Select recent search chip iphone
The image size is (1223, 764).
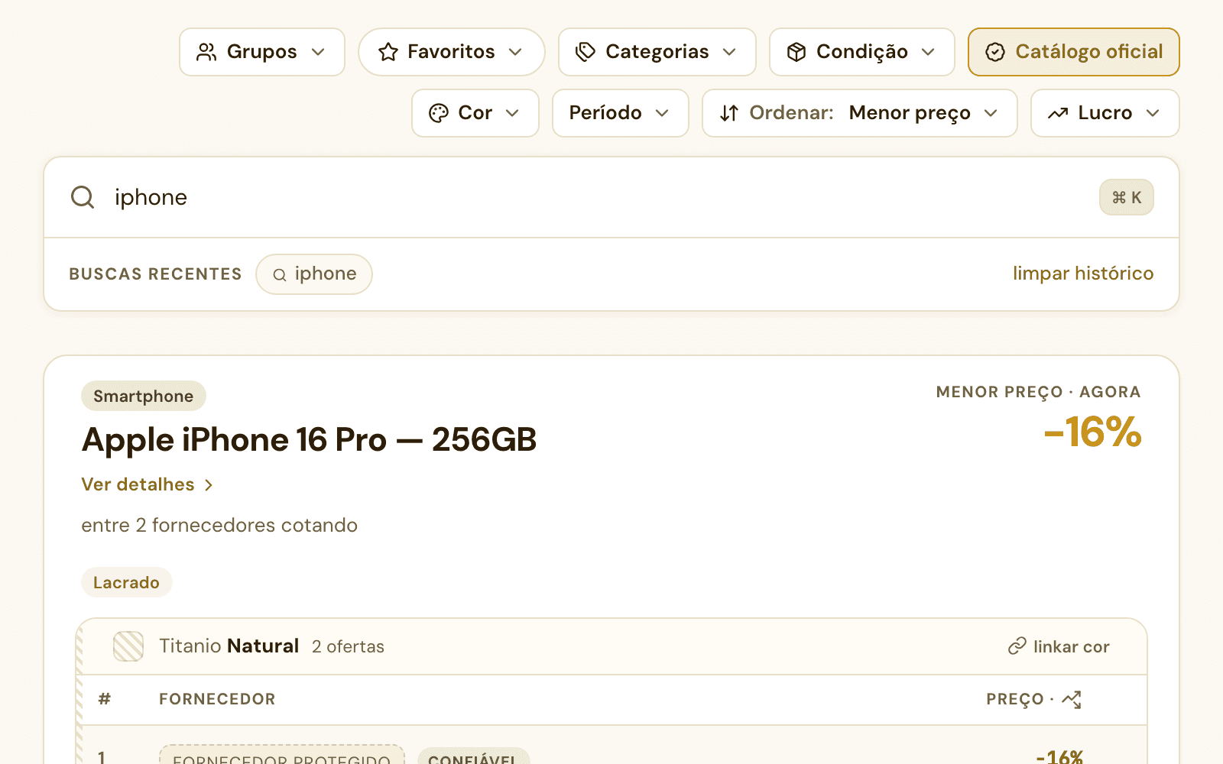(314, 274)
